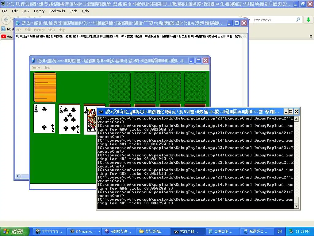This screenshot has height=236, width=314.
Task: Restore down the browser window
Action: [303, 4]
